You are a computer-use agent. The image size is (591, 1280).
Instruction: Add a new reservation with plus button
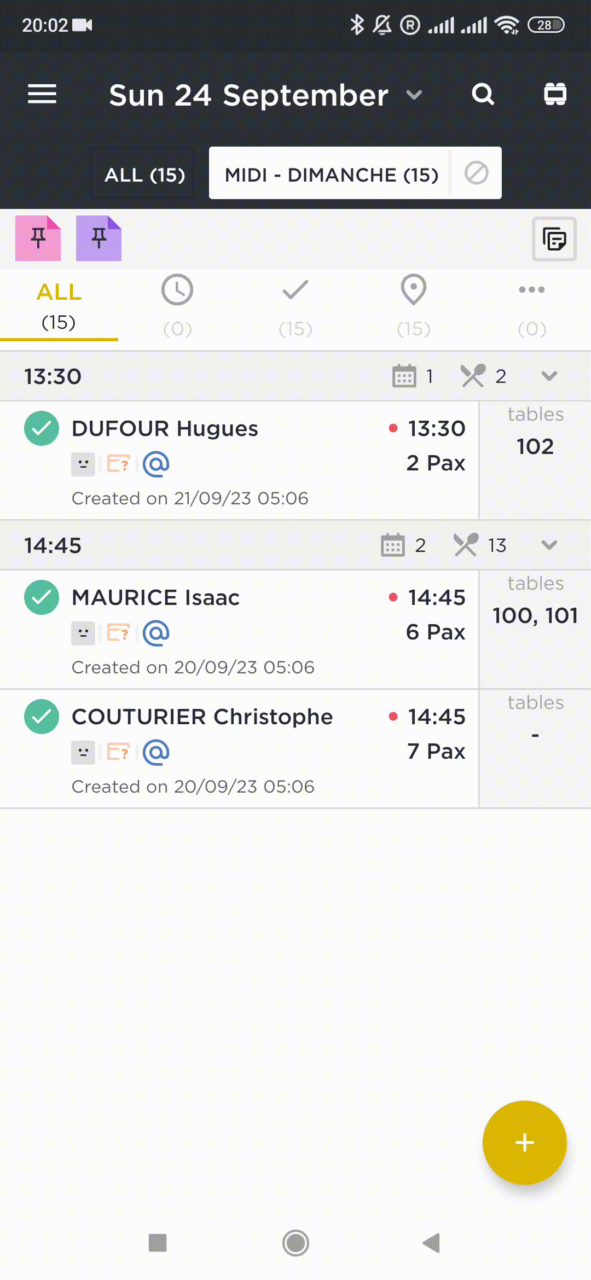pyautogui.click(x=524, y=1143)
